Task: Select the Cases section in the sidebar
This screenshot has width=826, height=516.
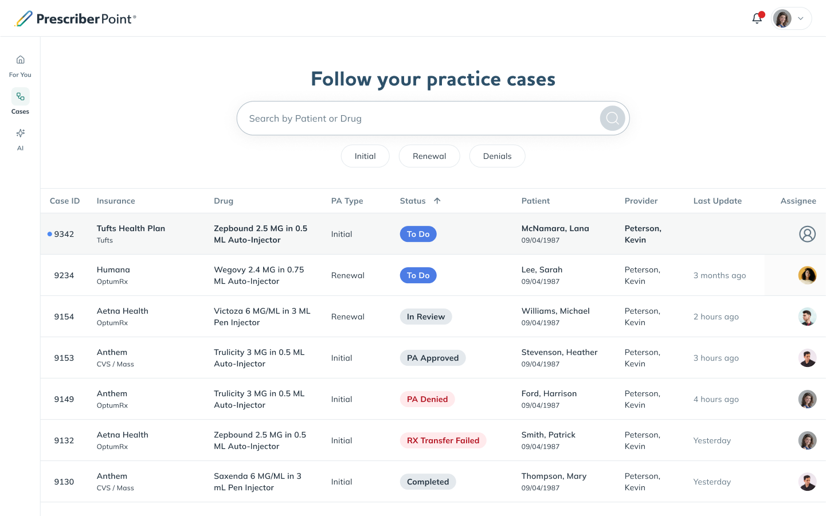Action: 20,96
